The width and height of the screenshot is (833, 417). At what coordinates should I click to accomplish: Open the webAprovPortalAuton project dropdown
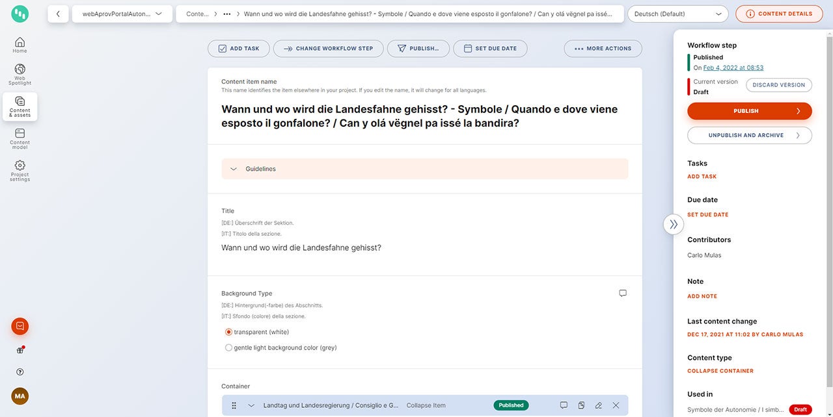[122, 14]
